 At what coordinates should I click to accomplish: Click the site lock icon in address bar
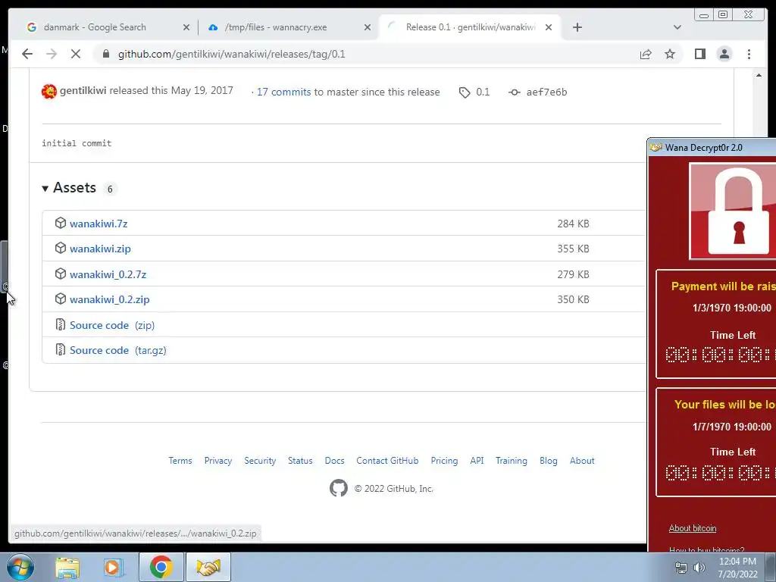click(x=106, y=54)
